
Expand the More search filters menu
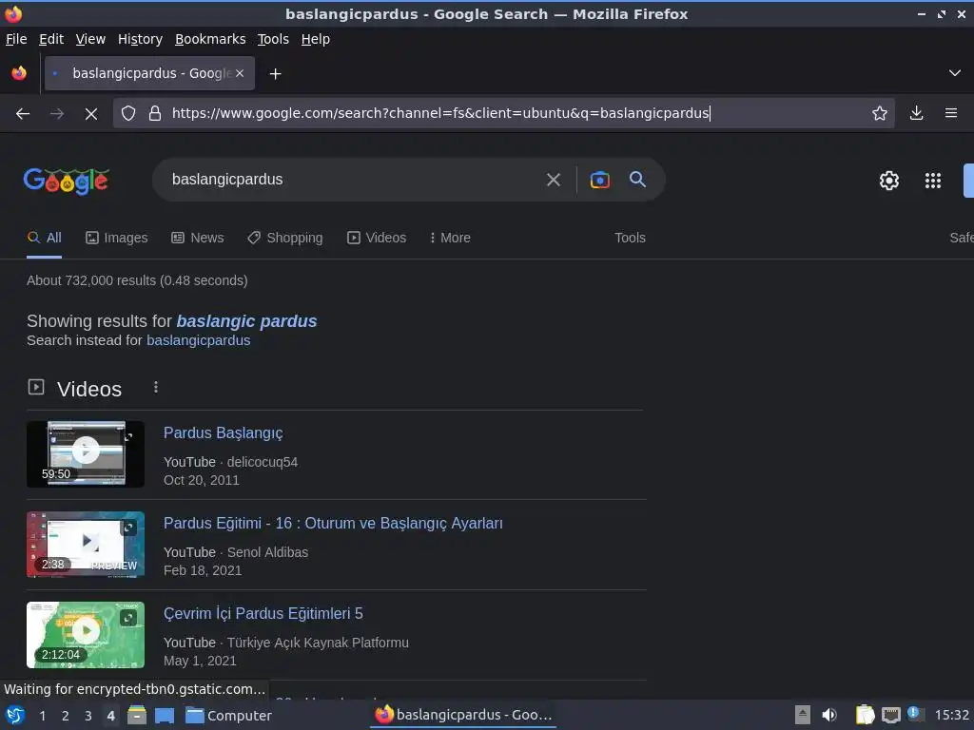pyautogui.click(x=450, y=238)
